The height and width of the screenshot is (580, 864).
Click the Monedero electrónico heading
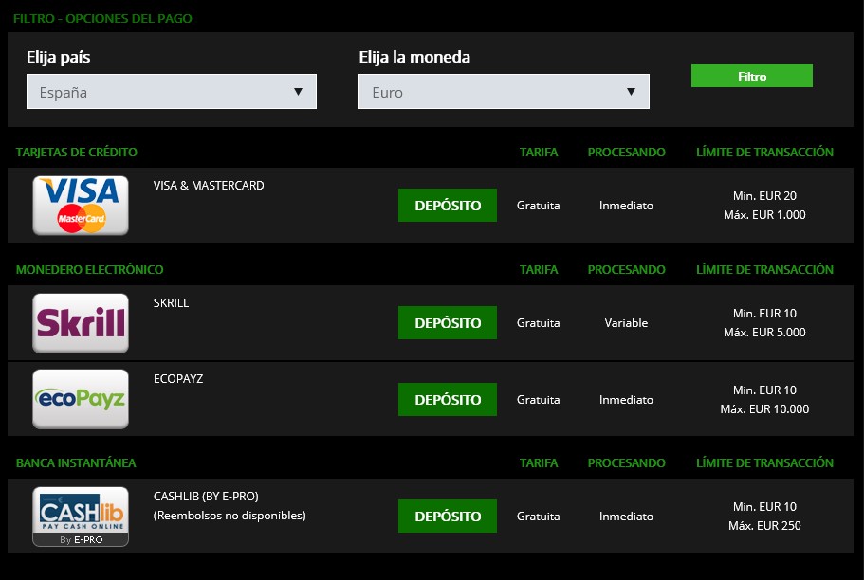click(89, 270)
